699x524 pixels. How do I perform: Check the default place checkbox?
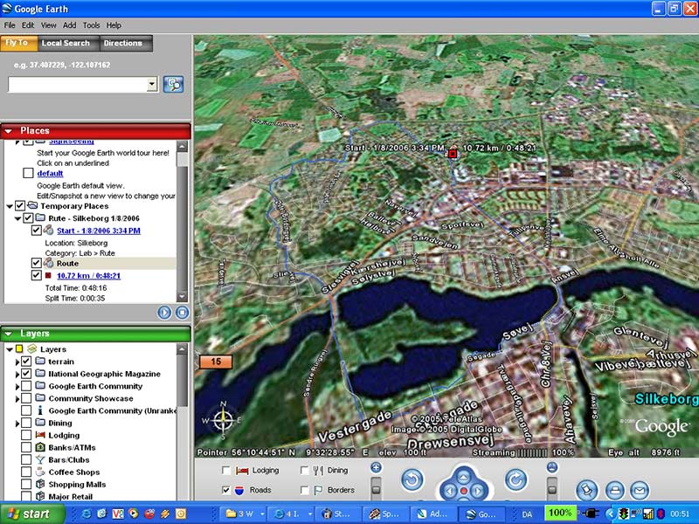(x=28, y=173)
